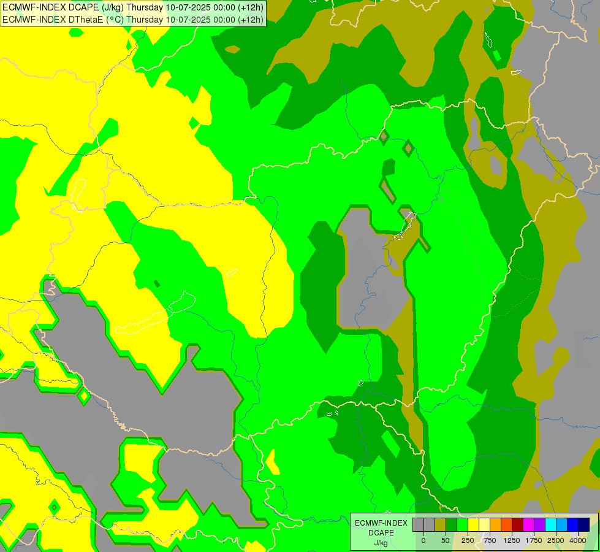Click the legend value 4000
This screenshot has width=600, height=552.
(x=578, y=540)
